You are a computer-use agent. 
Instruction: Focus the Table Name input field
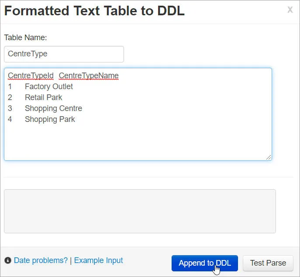pos(64,54)
